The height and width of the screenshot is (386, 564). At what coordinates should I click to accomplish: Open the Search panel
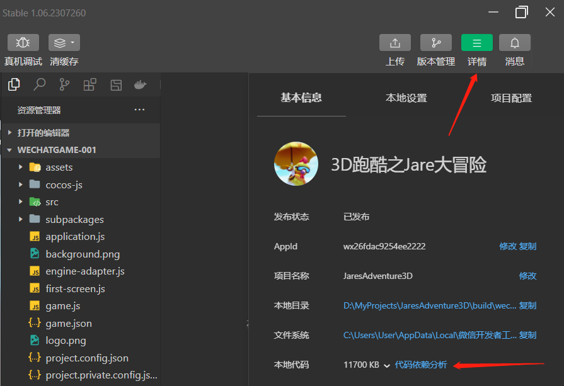pos(39,84)
